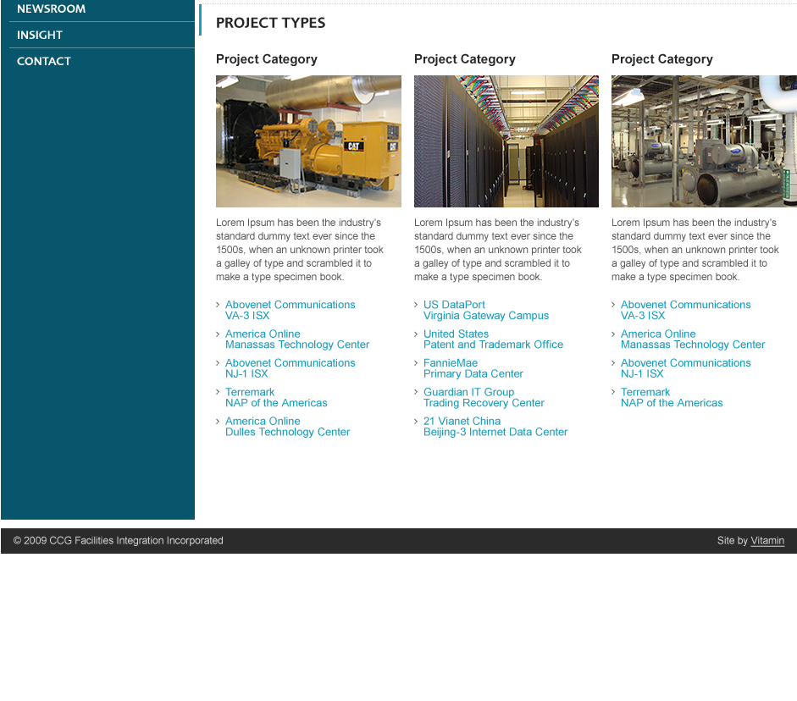Open the server rack aisle image
This screenshot has height=701, width=797.
pyautogui.click(x=506, y=141)
